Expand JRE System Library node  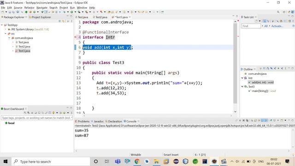point(6,30)
